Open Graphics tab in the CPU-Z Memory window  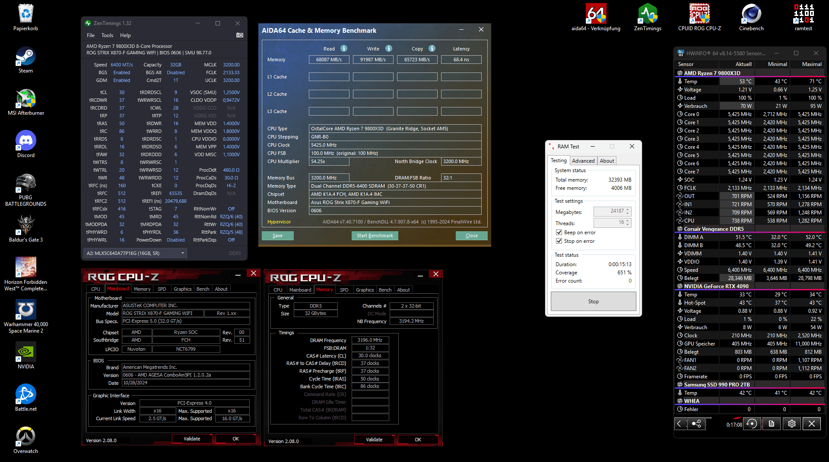365,290
